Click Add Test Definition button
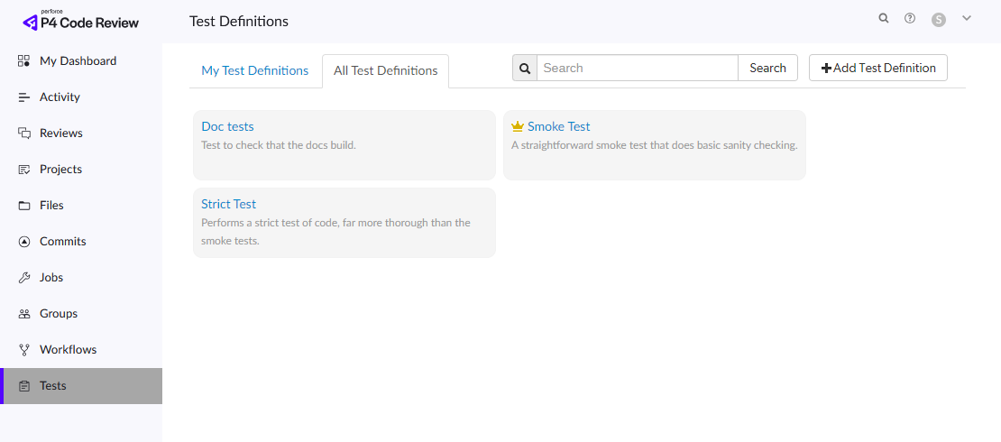Screen dimensions: 1001x442 (x=877, y=68)
